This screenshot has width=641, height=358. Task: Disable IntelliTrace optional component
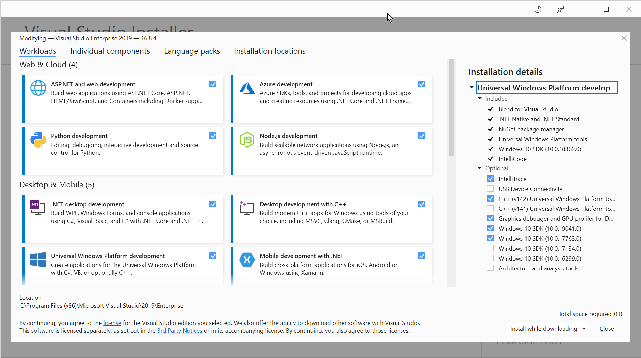tap(490, 178)
